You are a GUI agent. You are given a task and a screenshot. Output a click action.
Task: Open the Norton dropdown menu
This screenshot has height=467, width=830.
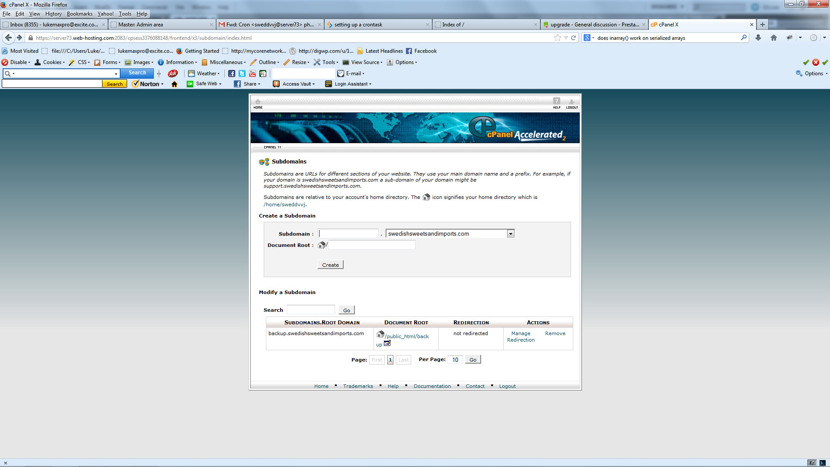point(150,84)
